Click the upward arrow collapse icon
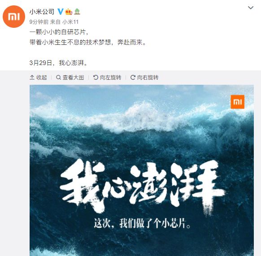Screen dimensions: 261x256 (32, 78)
